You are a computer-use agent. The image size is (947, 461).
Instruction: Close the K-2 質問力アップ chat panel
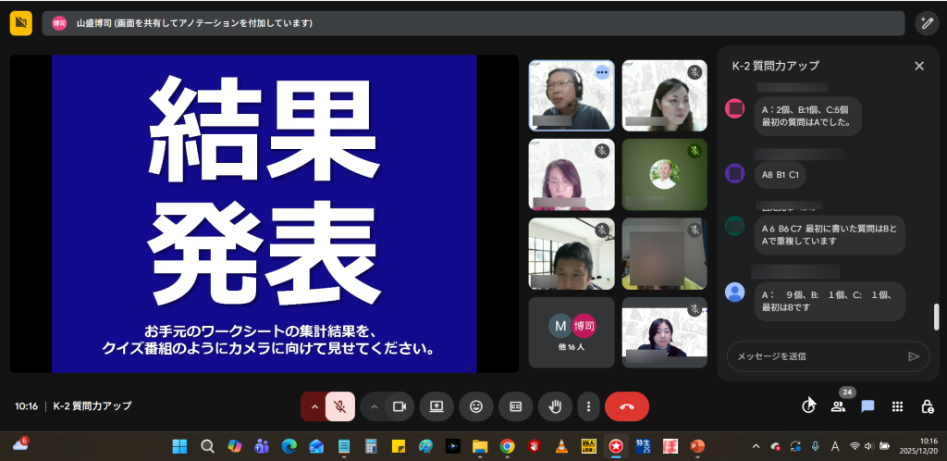pos(918,66)
